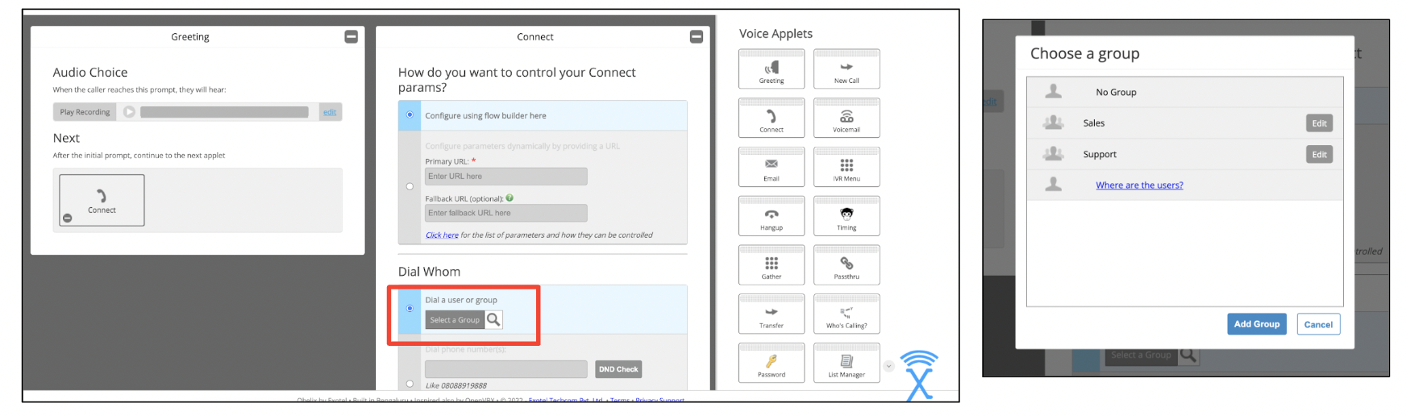Screen dimensions: 1406x416
Task: Click the Primary URL input field
Action: point(505,177)
